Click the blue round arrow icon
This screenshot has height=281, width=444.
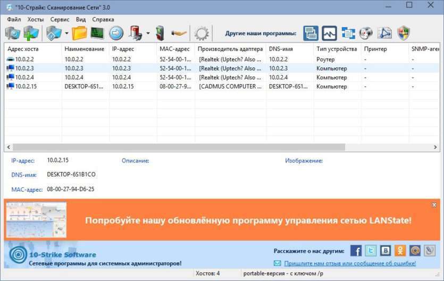click(116, 33)
